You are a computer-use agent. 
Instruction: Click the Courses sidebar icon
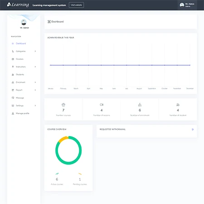pyautogui.click(x=13, y=59)
